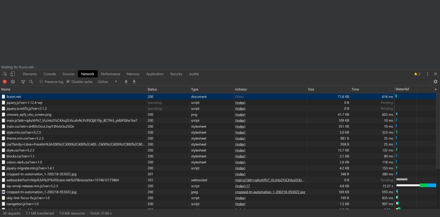Viewport: 440px width, 217px height.
Task: Open (index) initiator link for style.css?ver=5.2.3
Action: point(240,150)
